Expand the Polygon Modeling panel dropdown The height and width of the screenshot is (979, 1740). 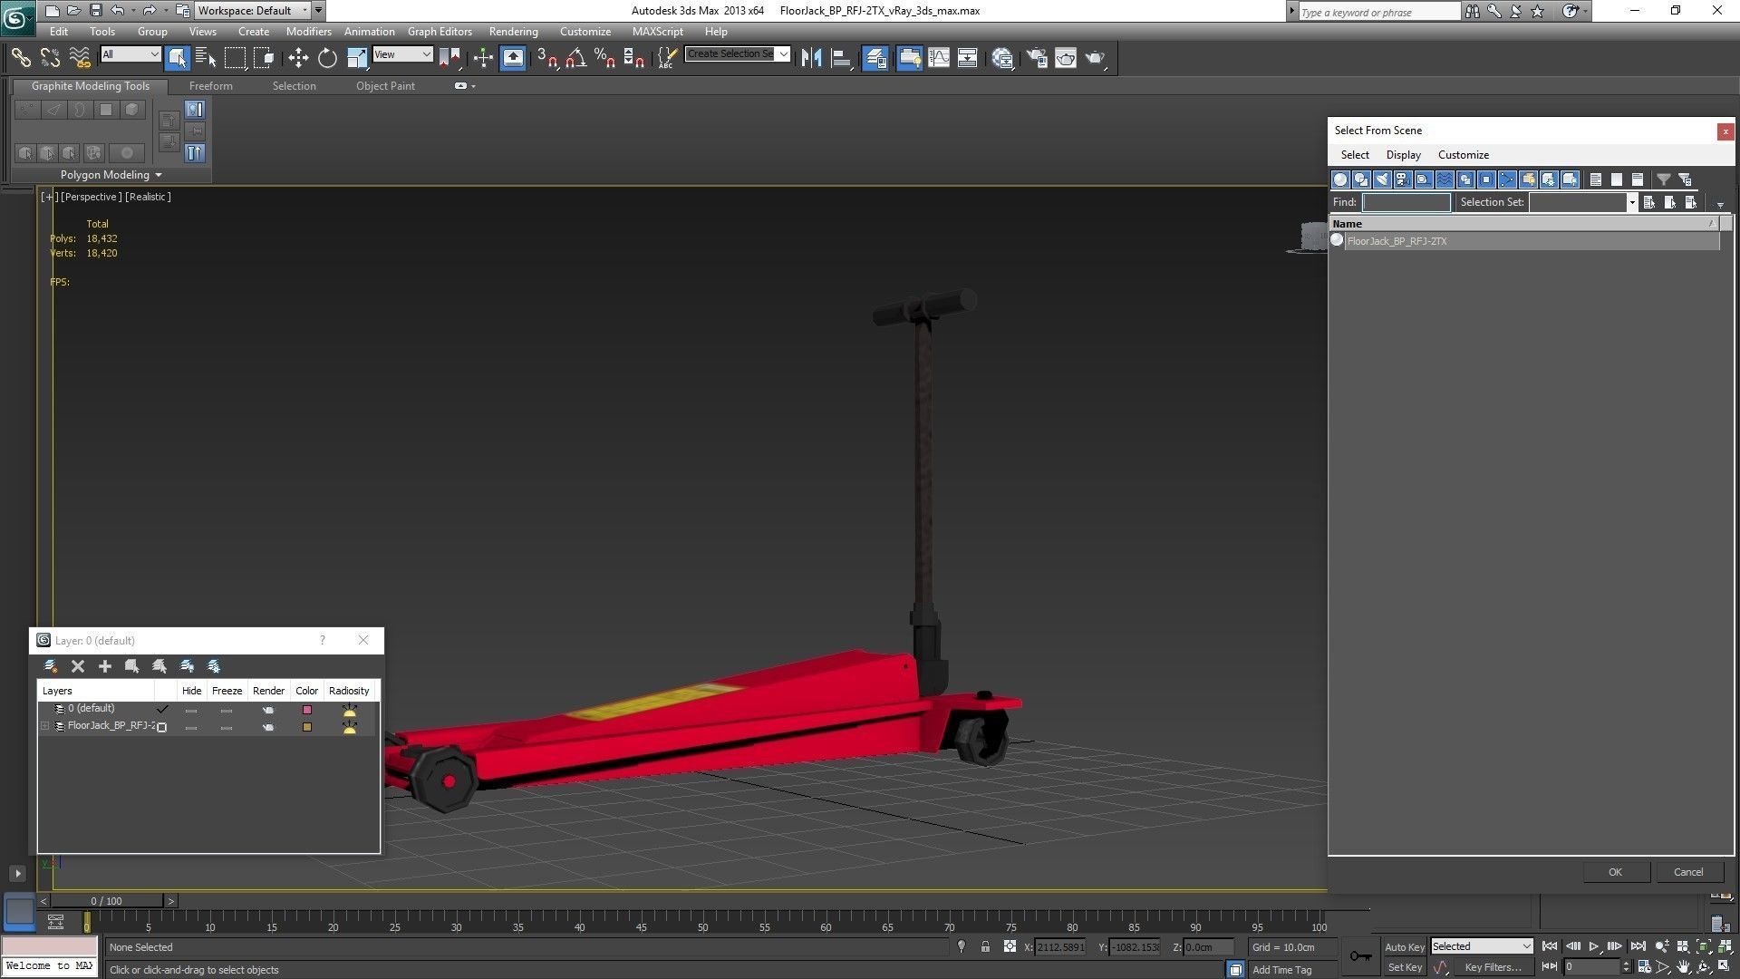tap(159, 175)
